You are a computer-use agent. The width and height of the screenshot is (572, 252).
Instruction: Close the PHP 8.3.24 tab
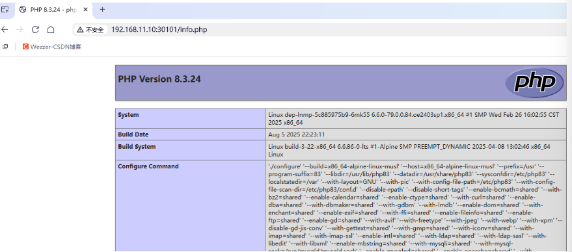coord(85,10)
